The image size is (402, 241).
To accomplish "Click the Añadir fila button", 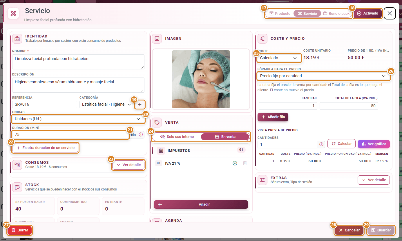I will 273,117.
